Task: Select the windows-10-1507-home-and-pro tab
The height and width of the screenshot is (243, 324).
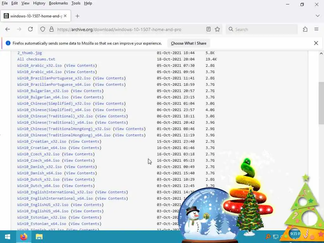Action: (35, 16)
